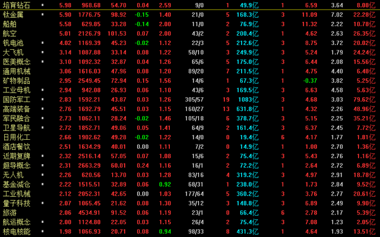Select the 航运概念 sector name
The image size is (380, 237).
coord(17,222)
